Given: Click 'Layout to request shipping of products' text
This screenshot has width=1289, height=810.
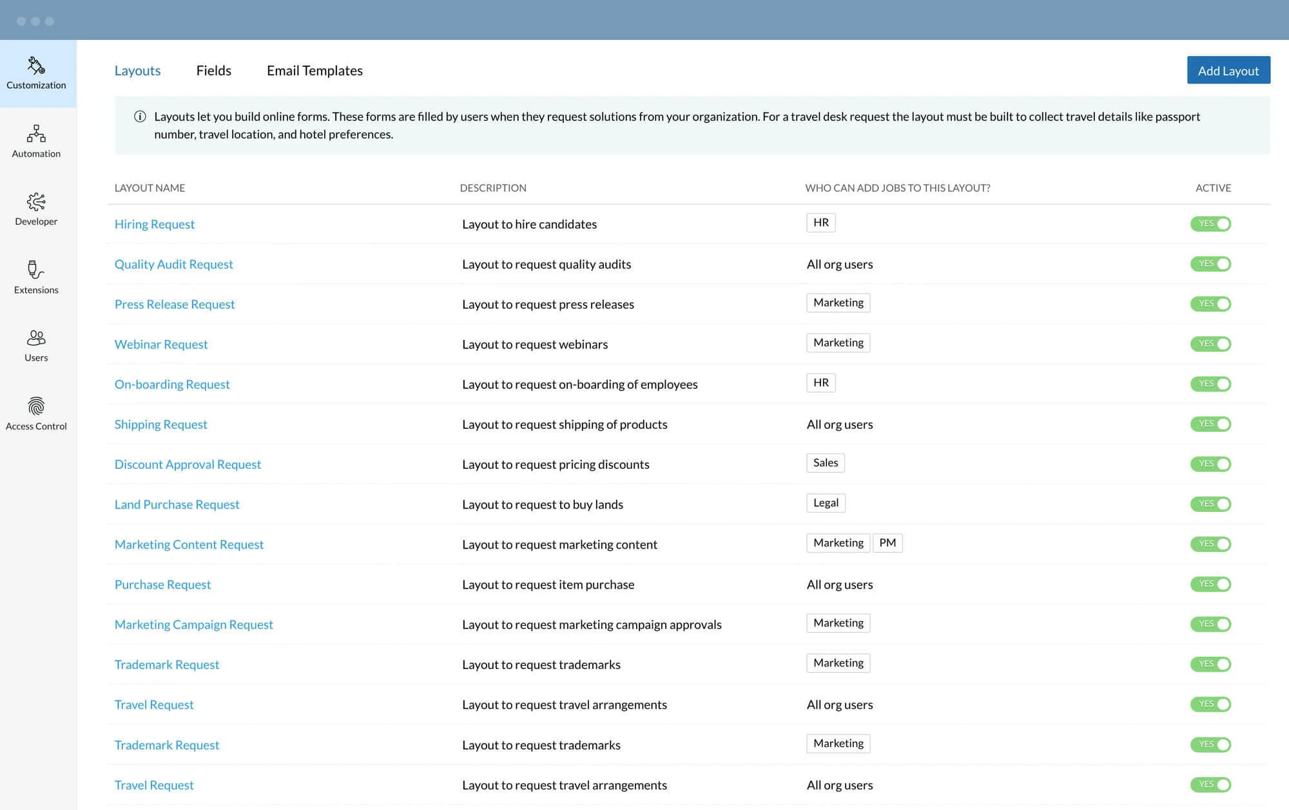Looking at the screenshot, I should (x=565, y=424).
